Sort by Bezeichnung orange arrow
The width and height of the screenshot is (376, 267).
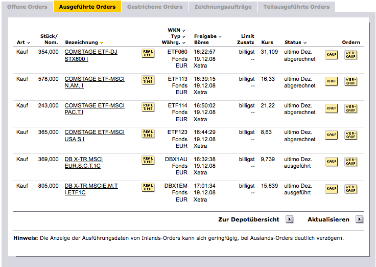[102, 43]
